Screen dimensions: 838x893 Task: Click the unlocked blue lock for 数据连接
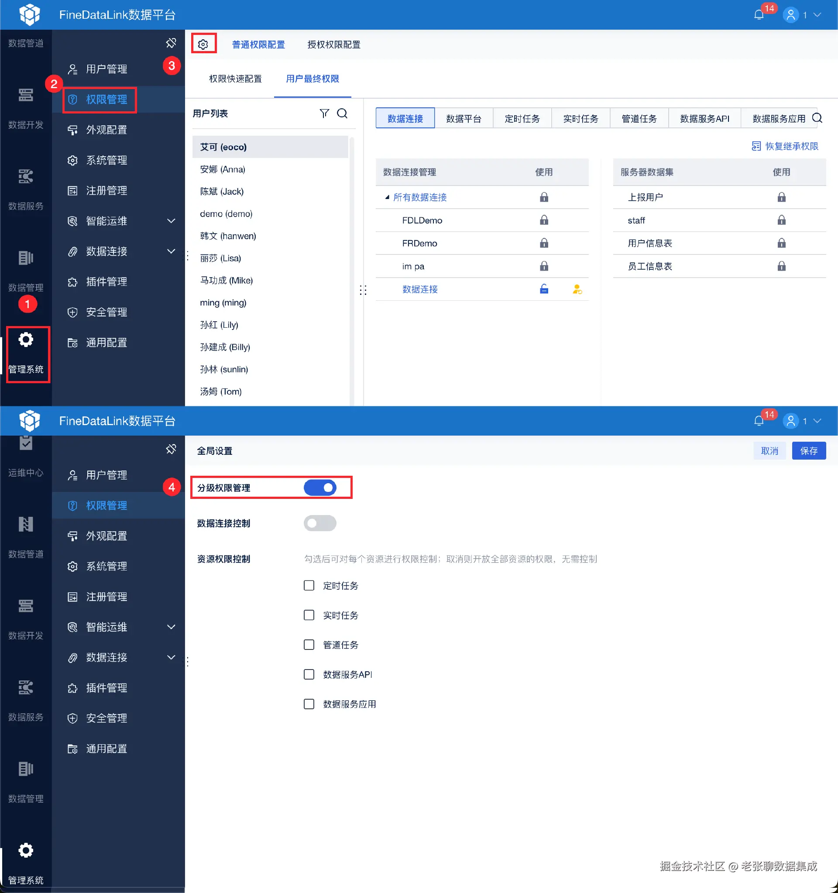544,289
